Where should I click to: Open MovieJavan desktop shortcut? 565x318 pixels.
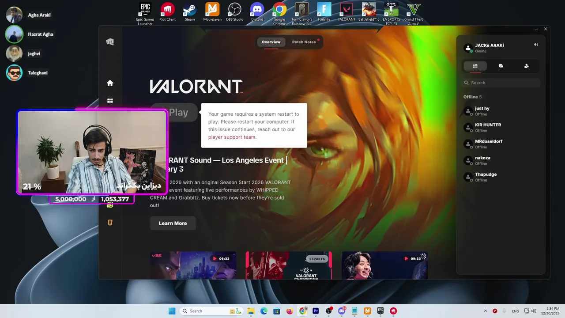click(x=212, y=12)
